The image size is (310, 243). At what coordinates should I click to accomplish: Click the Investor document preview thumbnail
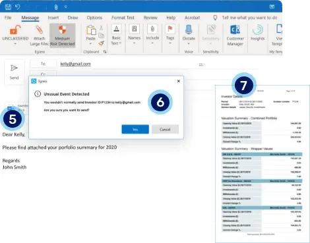pyautogui.click(x=263, y=163)
